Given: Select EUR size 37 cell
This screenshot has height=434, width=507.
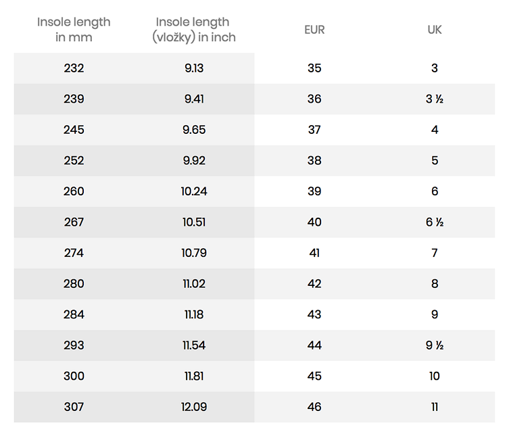Looking at the screenshot, I should click(314, 130).
